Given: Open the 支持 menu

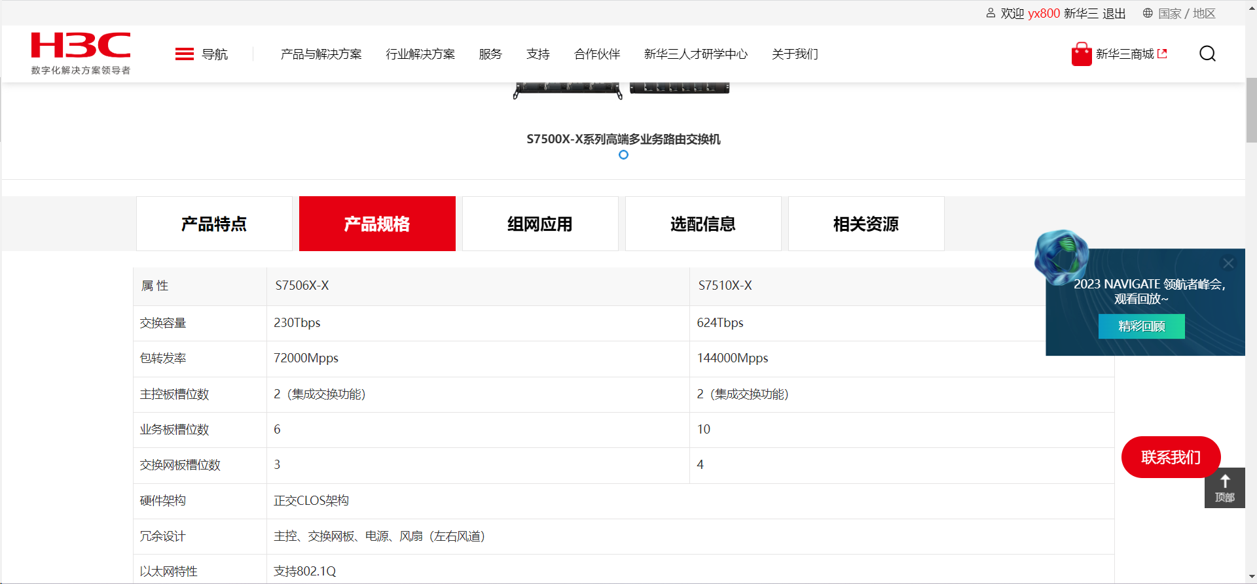Looking at the screenshot, I should pos(538,54).
